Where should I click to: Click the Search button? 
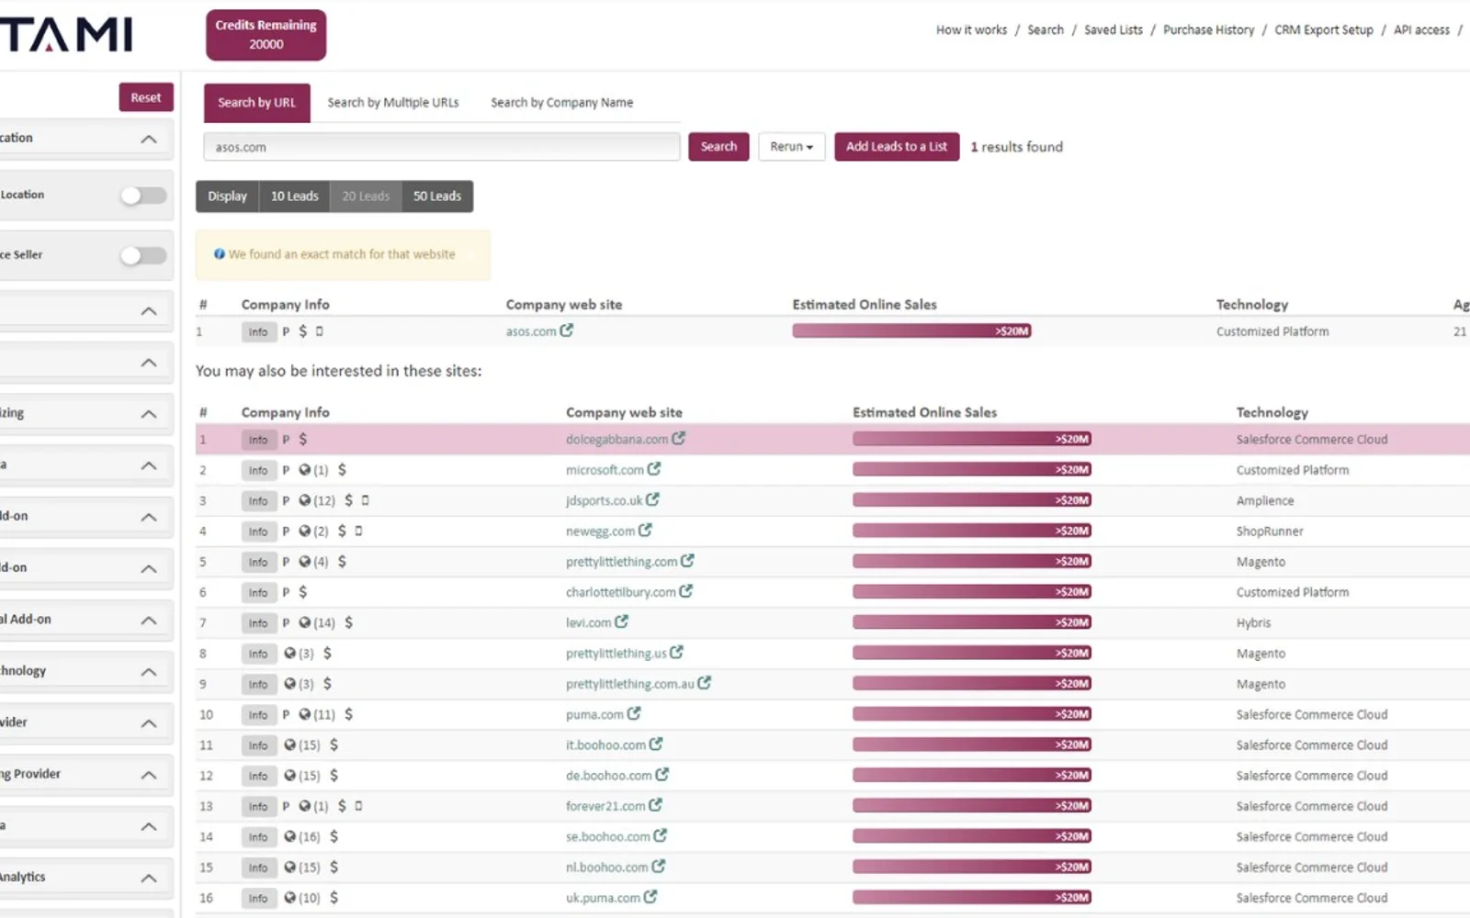click(718, 147)
